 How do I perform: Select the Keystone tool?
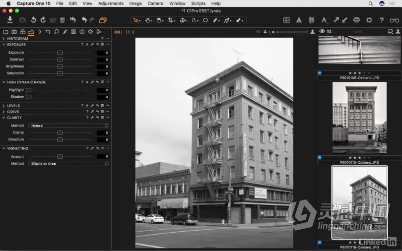195,20
